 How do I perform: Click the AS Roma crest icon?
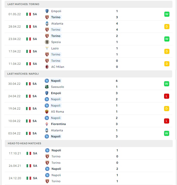click(x=47, y=112)
